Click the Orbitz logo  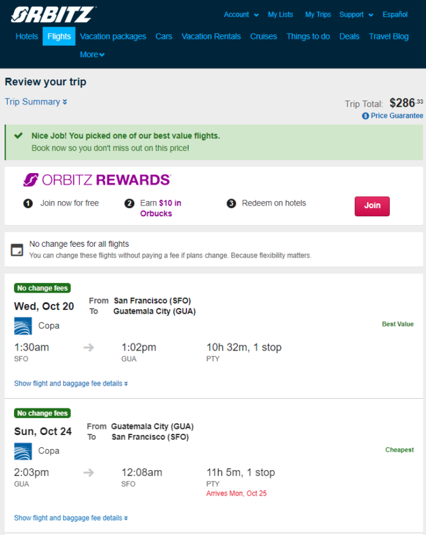click(x=53, y=15)
